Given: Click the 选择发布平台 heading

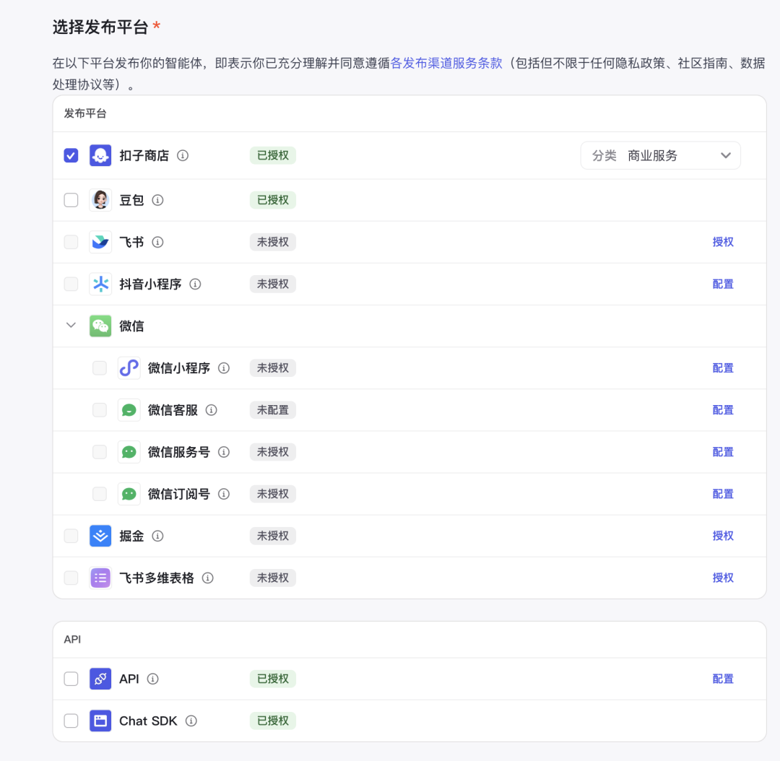Looking at the screenshot, I should click(100, 27).
